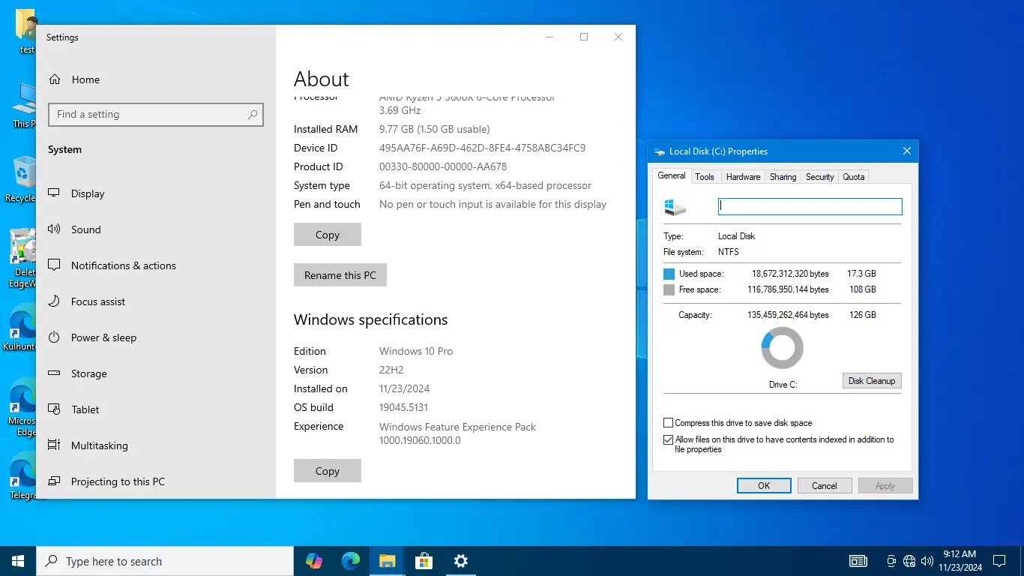The height and width of the screenshot is (576, 1024).
Task: Open the notification center icon
Action: pos(999,561)
